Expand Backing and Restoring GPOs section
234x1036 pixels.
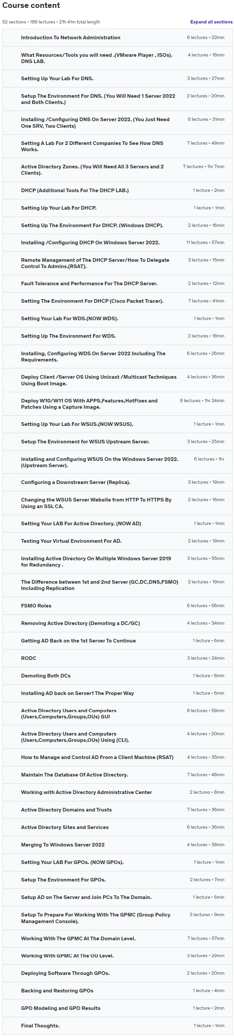coord(117,990)
